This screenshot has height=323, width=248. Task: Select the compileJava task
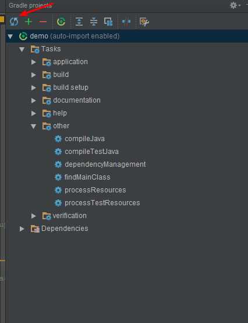coord(84,139)
